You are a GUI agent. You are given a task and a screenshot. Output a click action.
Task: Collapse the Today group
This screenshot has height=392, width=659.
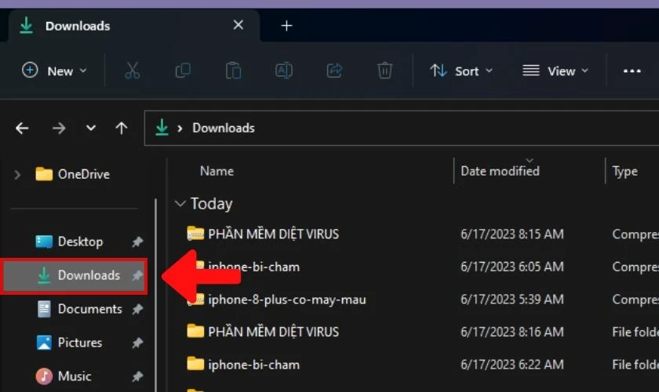click(x=180, y=204)
